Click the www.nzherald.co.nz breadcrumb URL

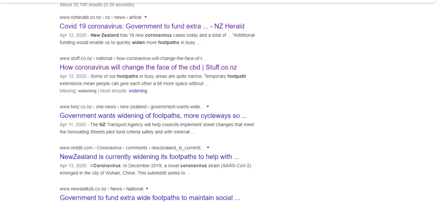[80, 17]
